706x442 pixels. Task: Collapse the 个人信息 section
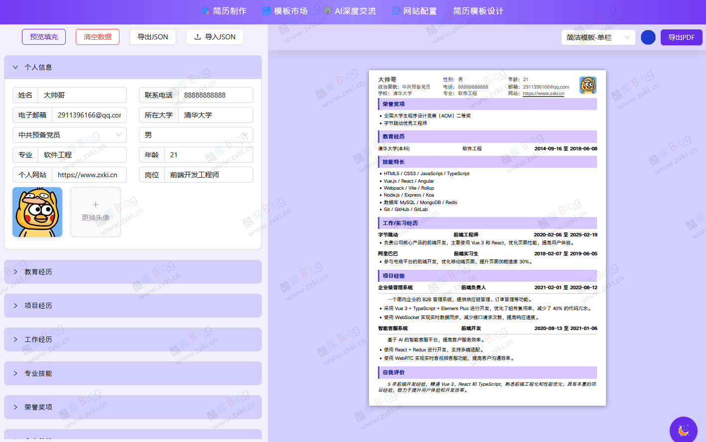pyautogui.click(x=15, y=67)
